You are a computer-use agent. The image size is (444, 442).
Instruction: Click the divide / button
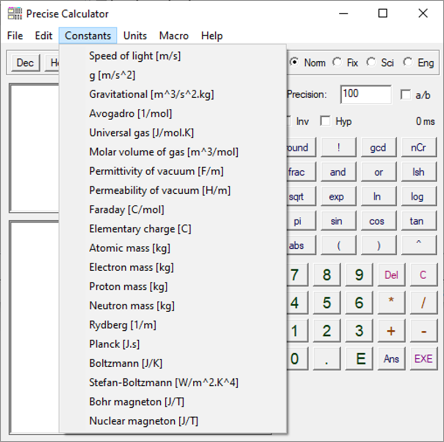(423, 303)
